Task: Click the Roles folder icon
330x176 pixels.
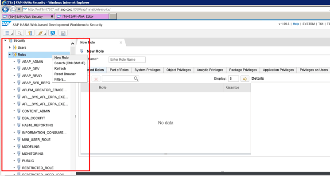Action: click(x=15, y=55)
